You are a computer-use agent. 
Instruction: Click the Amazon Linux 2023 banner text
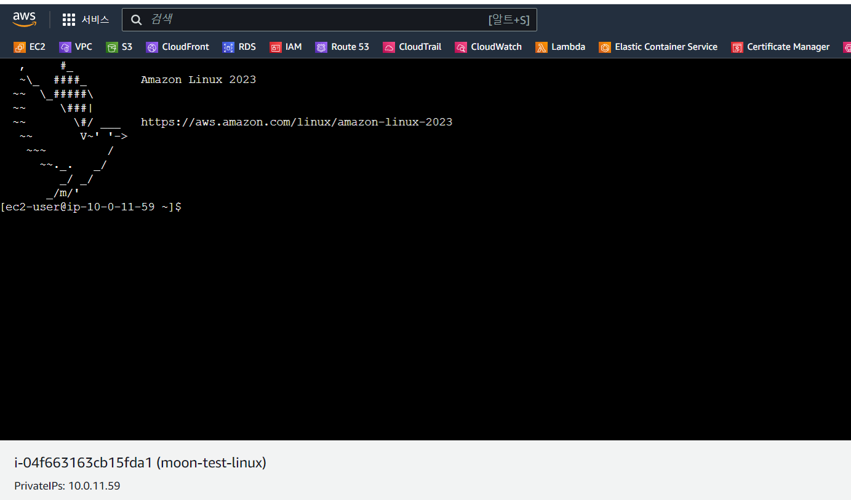[x=198, y=79]
